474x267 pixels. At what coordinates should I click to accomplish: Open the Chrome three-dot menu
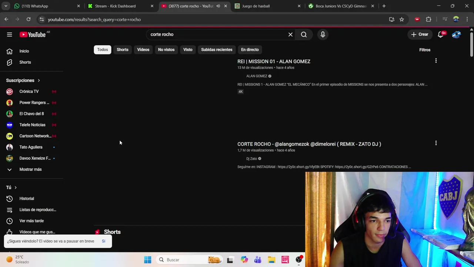point(467,19)
